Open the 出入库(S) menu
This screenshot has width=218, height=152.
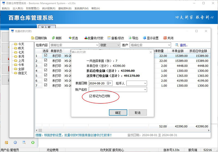pos(18,8)
